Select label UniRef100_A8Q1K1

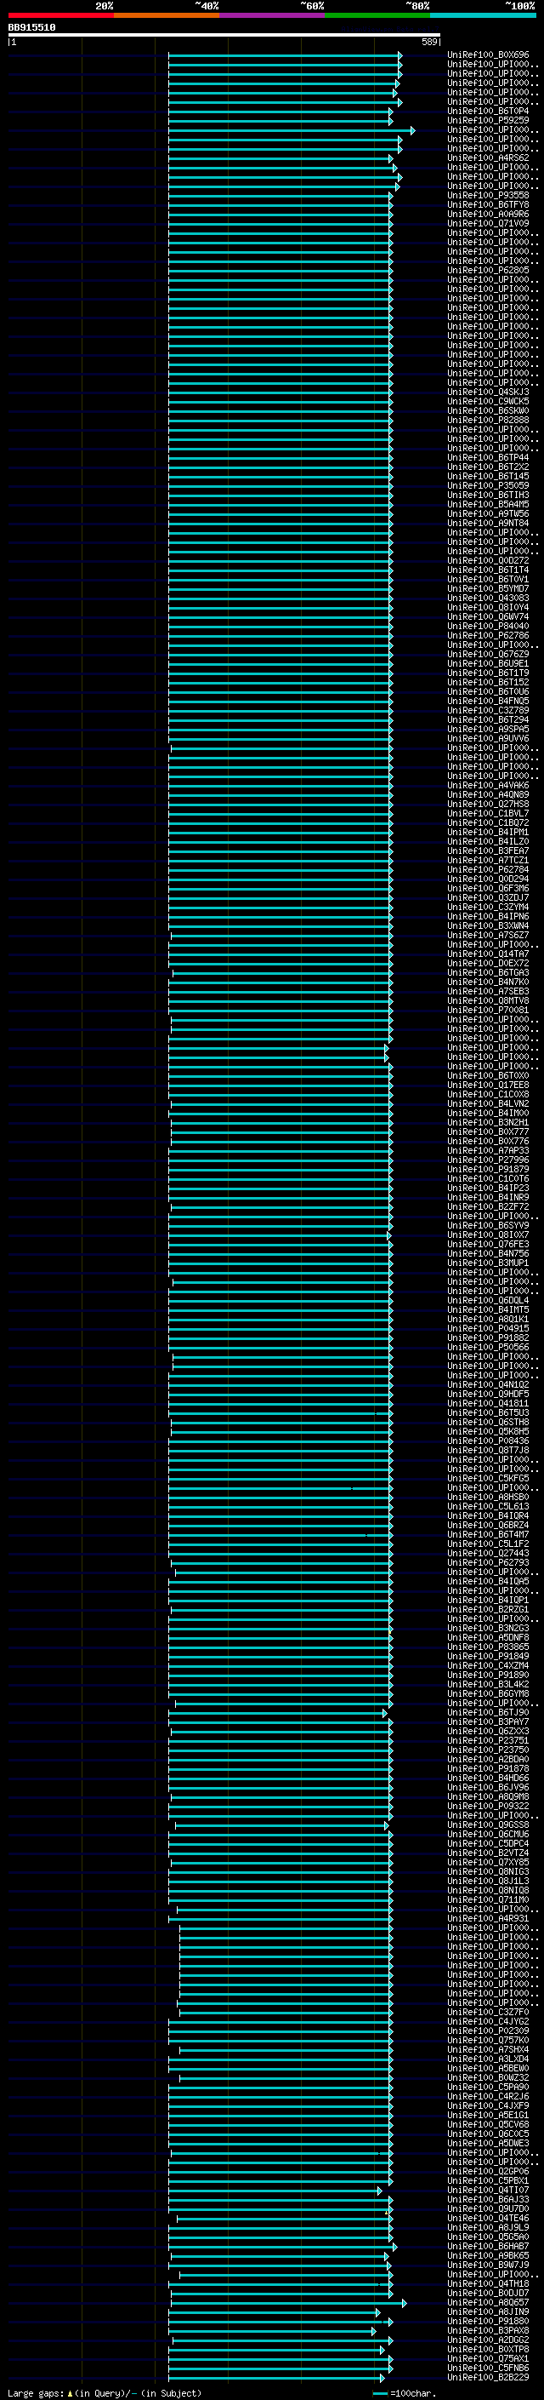tap(488, 1320)
